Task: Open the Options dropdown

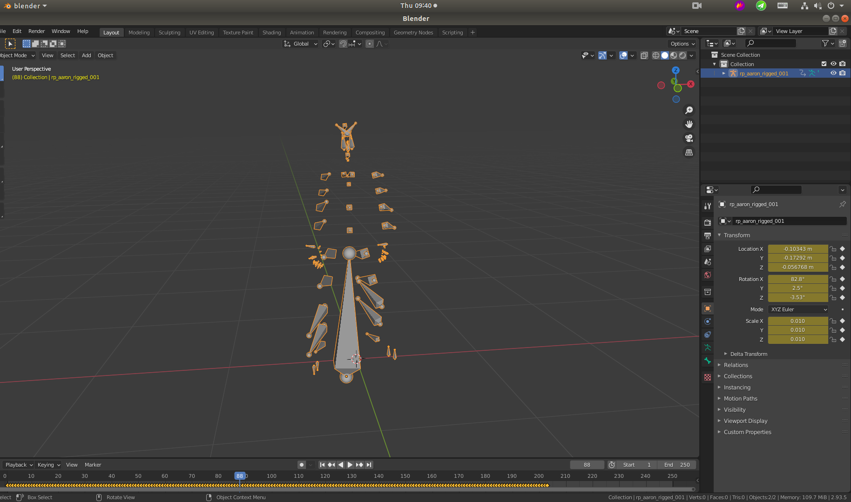Action: point(682,44)
